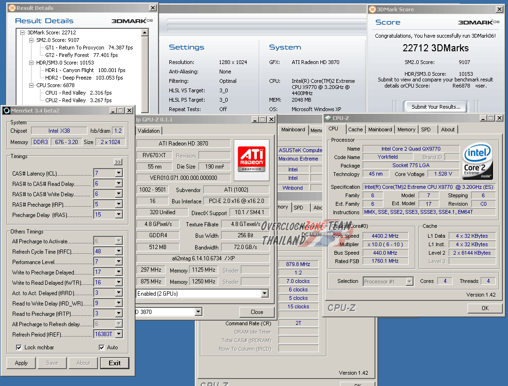Open the Precharge Delay (tRAS) dropdown

(119, 215)
